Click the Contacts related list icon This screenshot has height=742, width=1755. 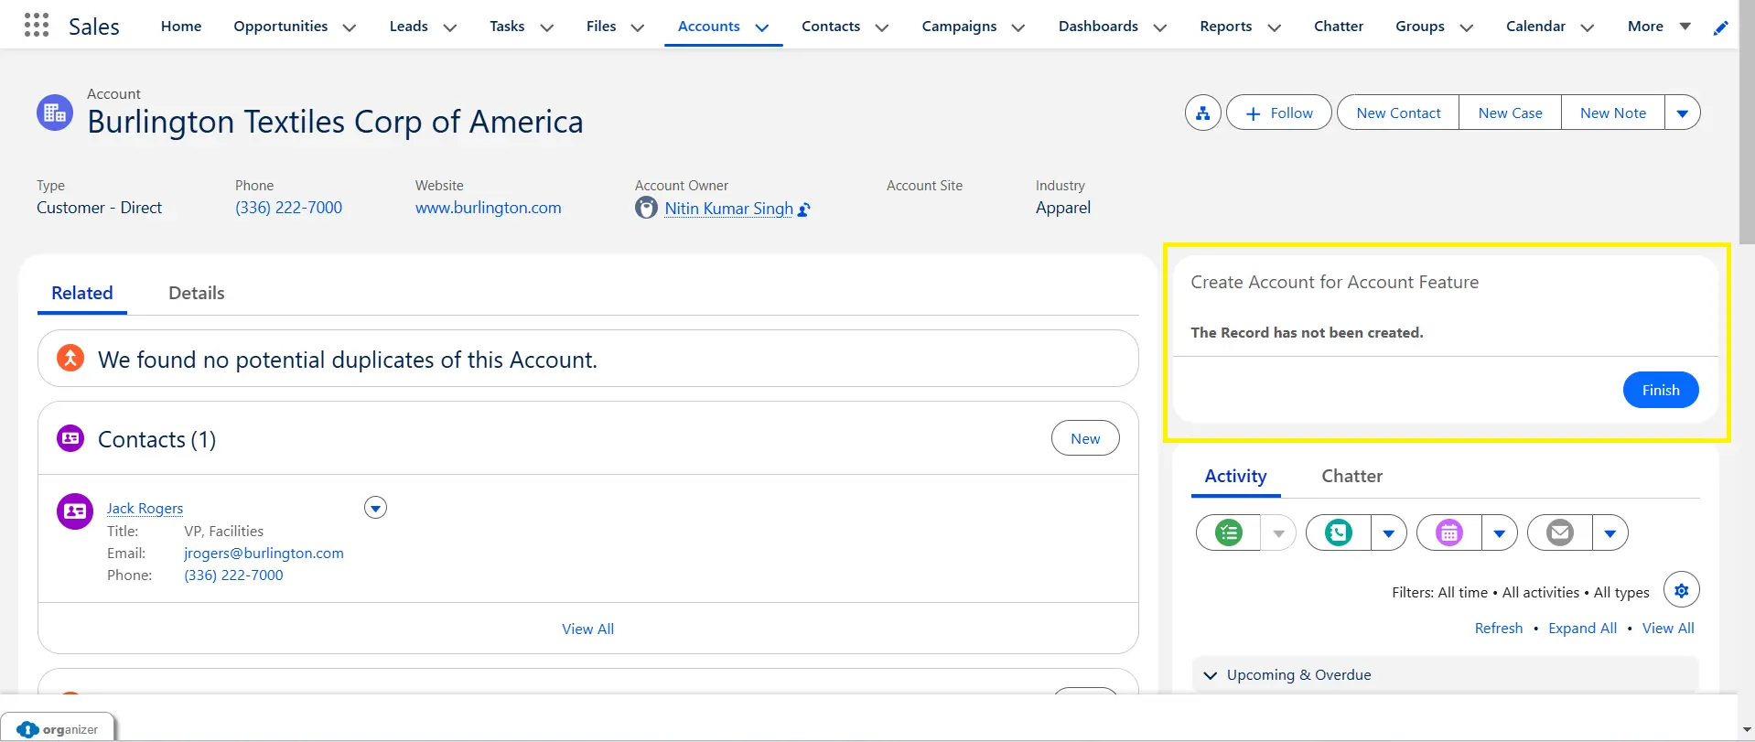click(x=70, y=438)
